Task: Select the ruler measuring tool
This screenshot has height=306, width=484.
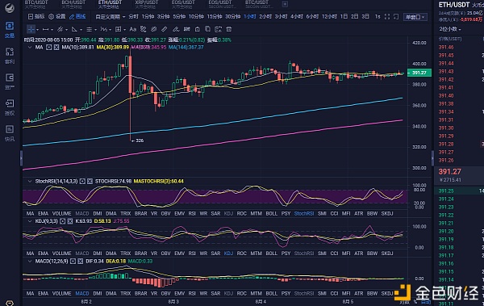Action: click(x=165, y=29)
